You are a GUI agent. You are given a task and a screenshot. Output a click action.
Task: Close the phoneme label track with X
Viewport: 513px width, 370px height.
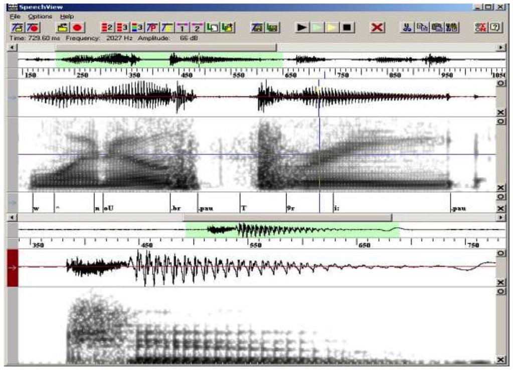click(500, 208)
